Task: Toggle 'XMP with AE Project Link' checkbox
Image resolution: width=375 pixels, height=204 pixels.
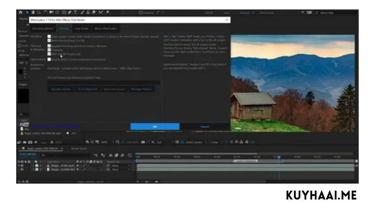Action: [49, 54]
